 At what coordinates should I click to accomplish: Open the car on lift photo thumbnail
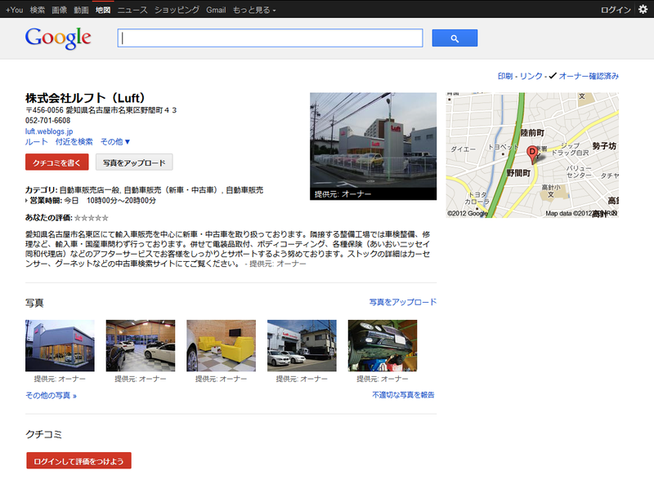(383, 345)
